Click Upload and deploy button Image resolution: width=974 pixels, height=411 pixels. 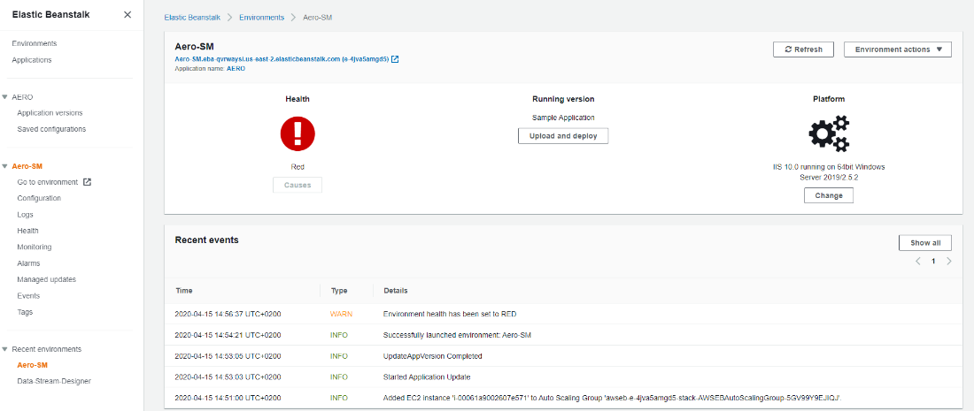[563, 136]
